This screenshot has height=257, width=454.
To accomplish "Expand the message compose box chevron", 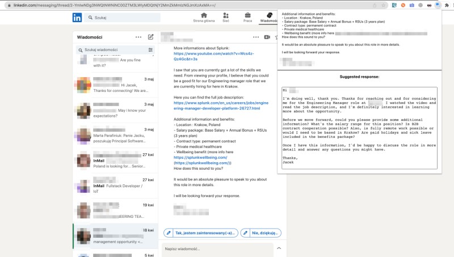I will (x=279, y=248).
